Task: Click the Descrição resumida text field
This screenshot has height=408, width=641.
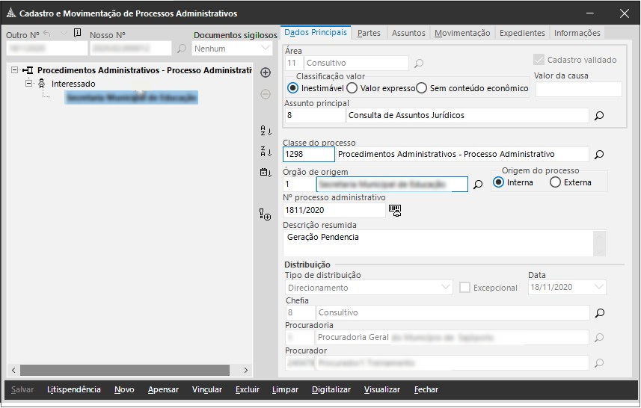Action: coord(438,243)
